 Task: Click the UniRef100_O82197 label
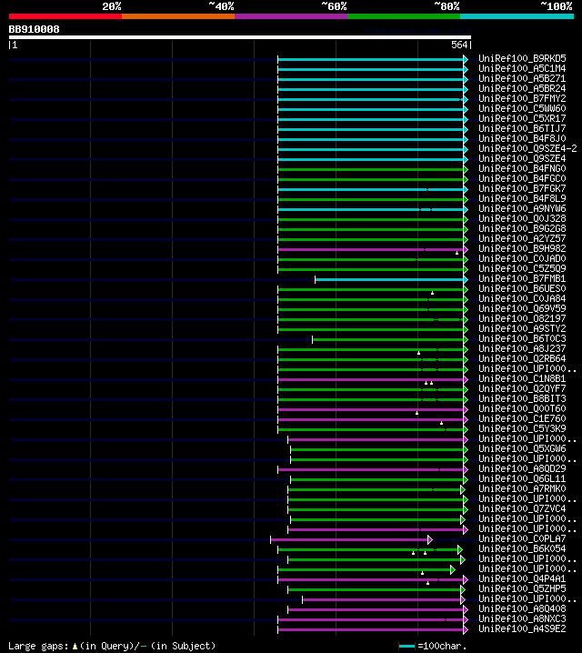tap(522, 318)
